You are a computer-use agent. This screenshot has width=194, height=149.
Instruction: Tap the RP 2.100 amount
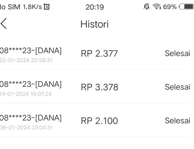(x=99, y=121)
